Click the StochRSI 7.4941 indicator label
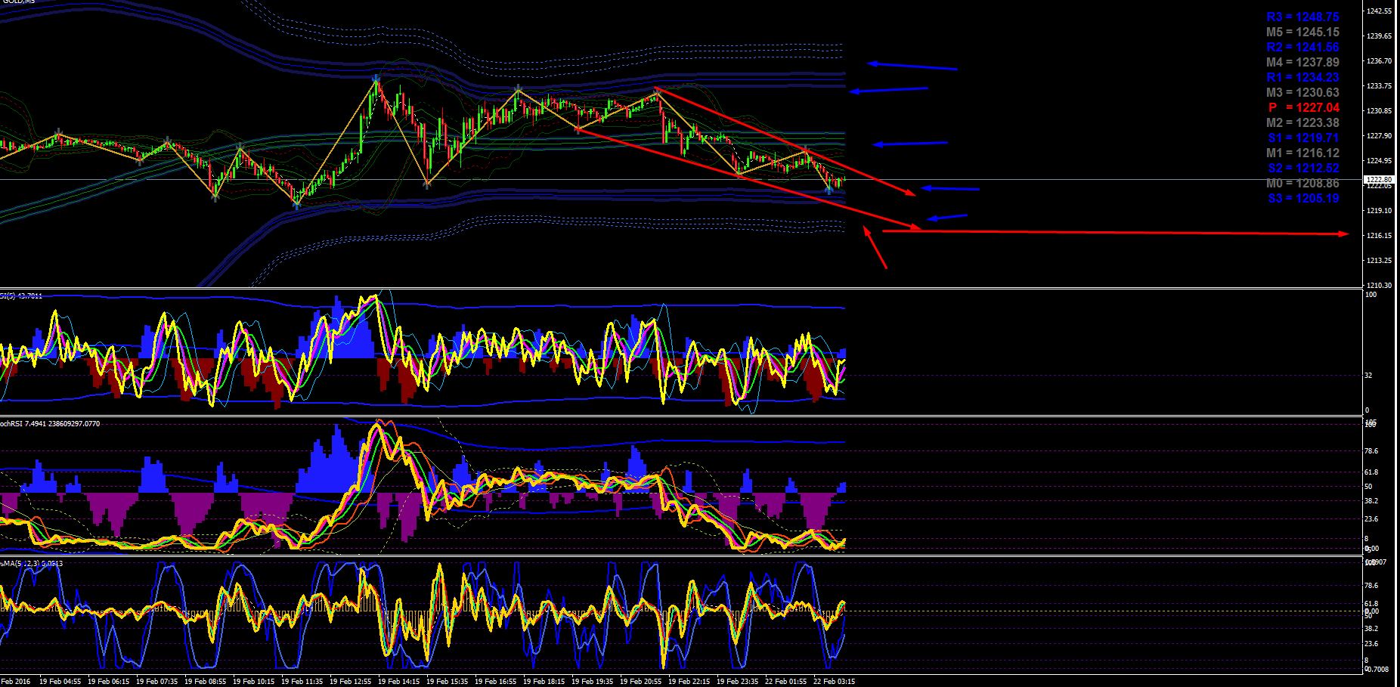This screenshot has width=1400, height=687. point(50,424)
